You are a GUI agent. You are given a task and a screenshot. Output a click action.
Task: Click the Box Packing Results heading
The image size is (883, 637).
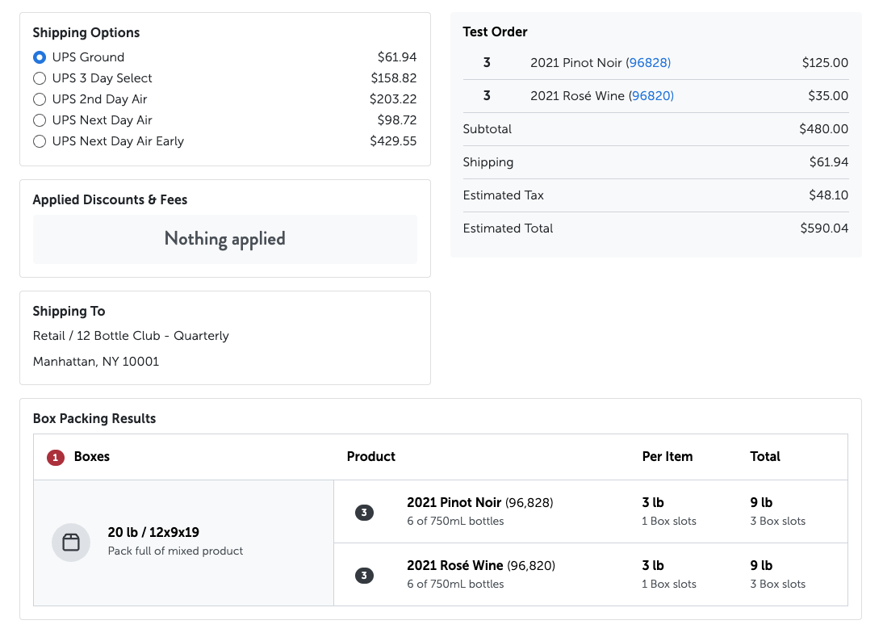[94, 418]
